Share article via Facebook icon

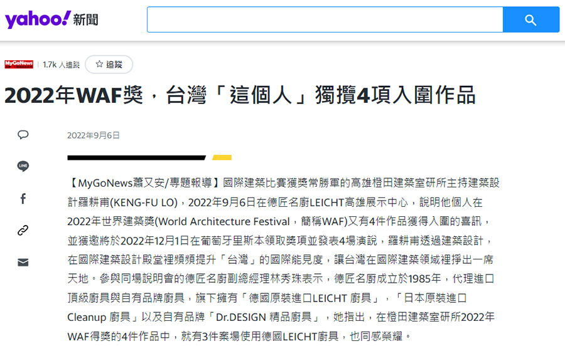pyautogui.click(x=23, y=199)
